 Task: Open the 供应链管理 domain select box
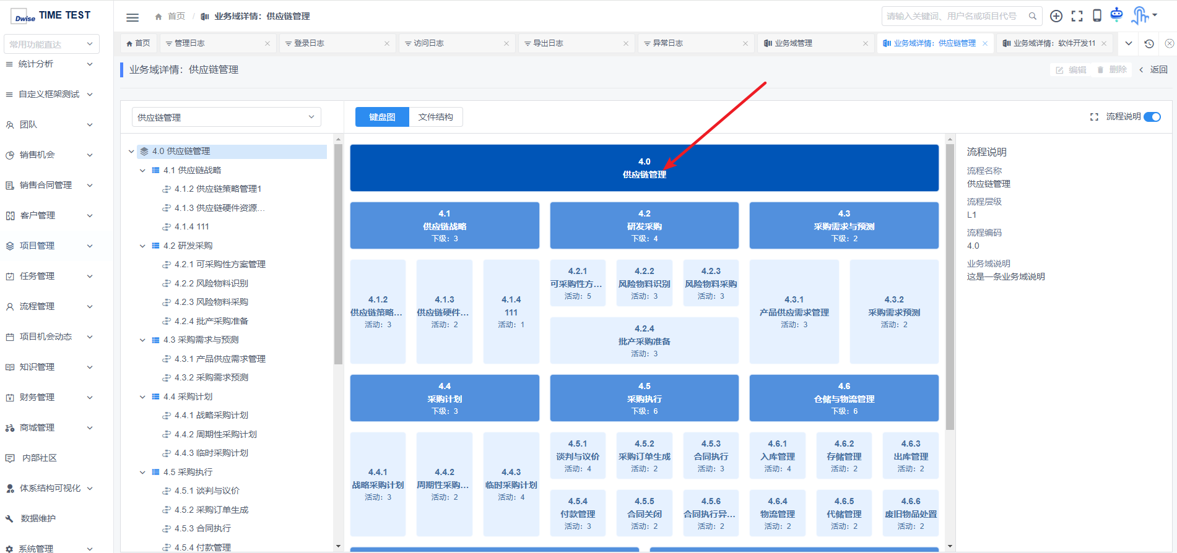coord(227,117)
